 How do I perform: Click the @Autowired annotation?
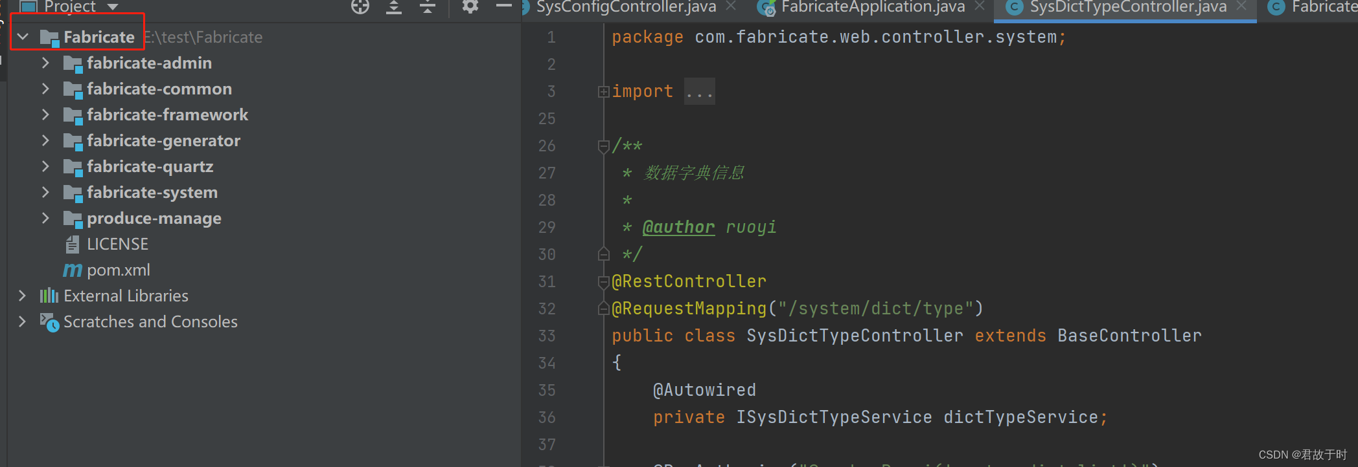click(704, 390)
